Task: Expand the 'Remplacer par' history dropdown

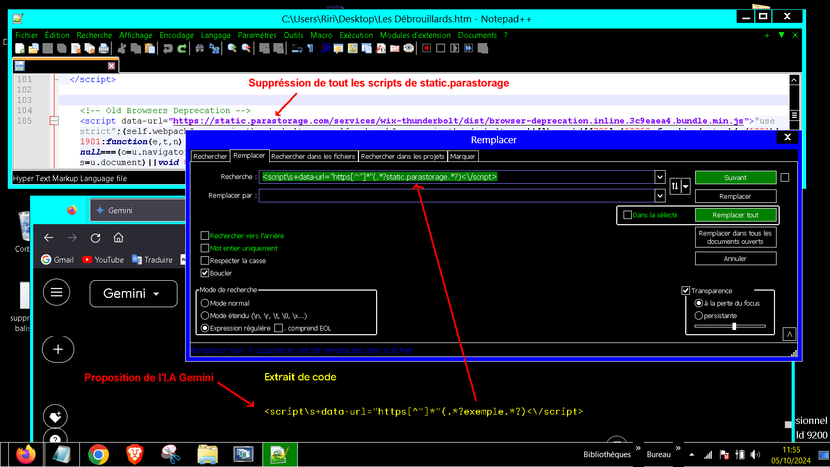Action: [x=660, y=196]
